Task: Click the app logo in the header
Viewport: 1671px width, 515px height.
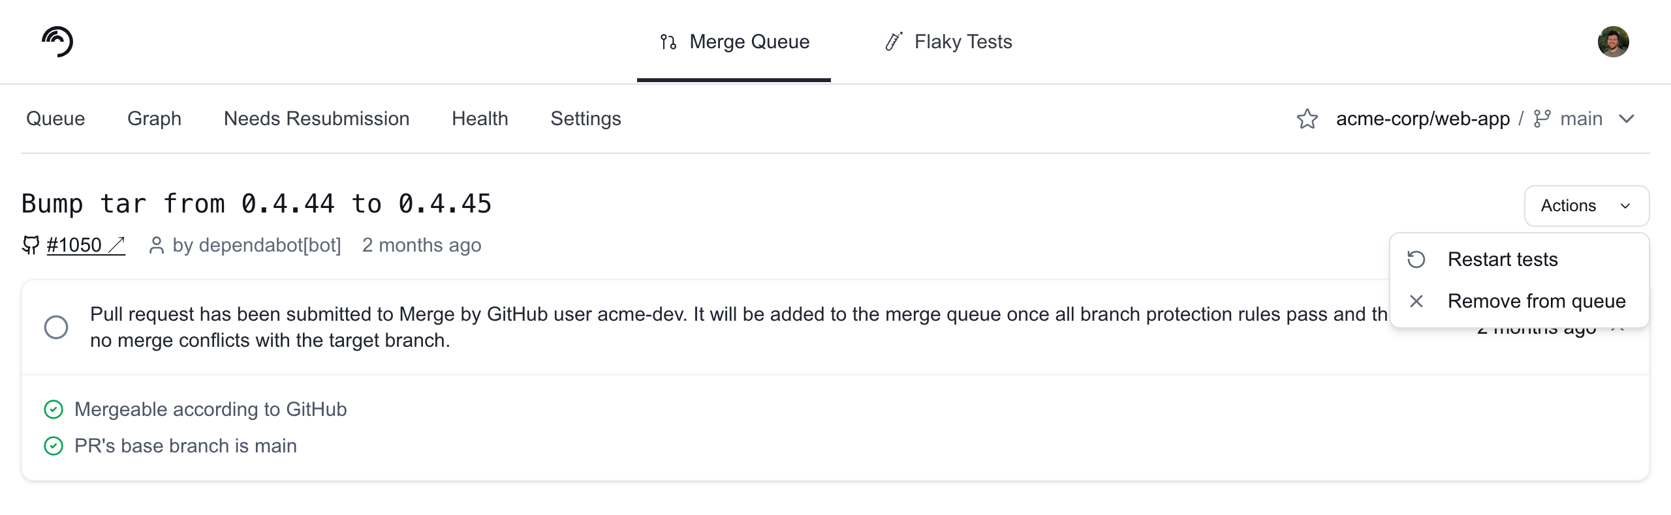Action: click(57, 42)
